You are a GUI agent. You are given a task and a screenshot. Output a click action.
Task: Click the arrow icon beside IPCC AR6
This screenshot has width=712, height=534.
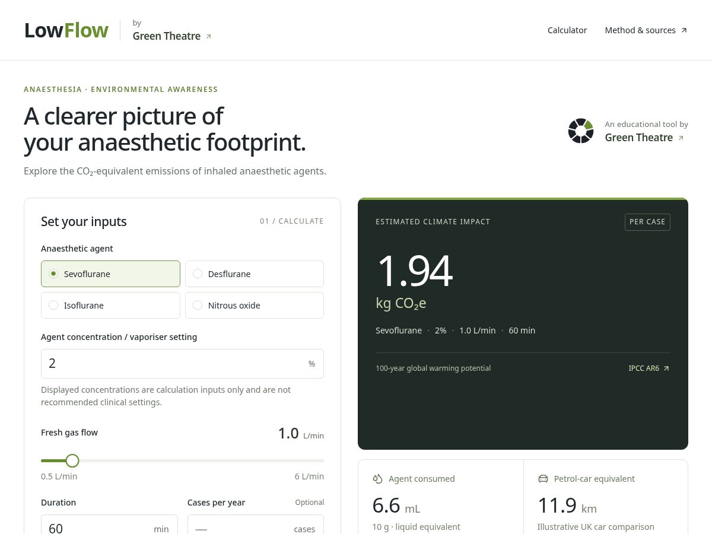[x=666, y=368]
